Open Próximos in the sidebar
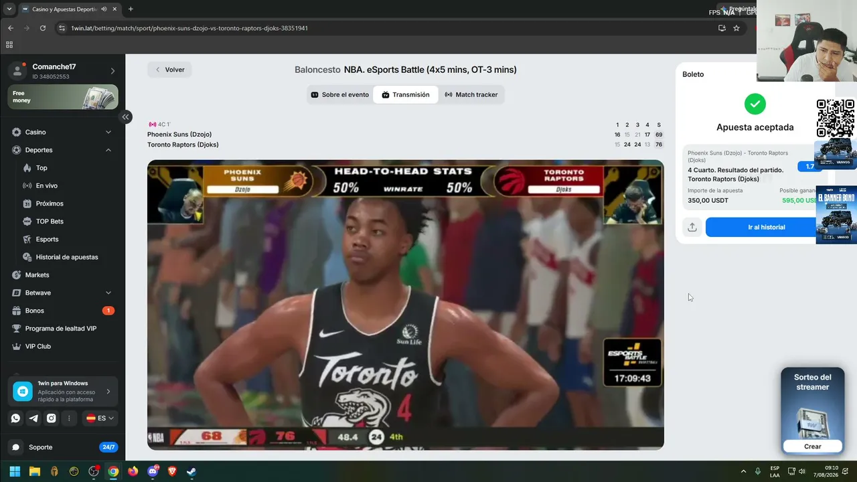857x482 pixels. (50, 204)
